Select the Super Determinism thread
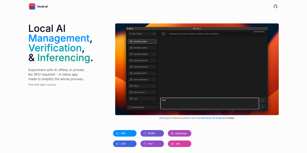 [x=142, y=80]
